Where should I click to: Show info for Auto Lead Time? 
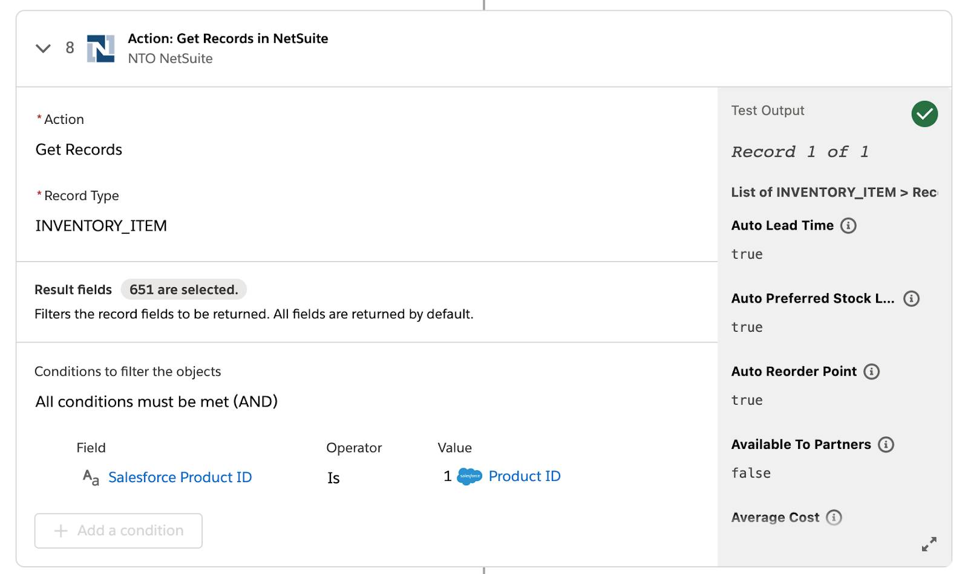tap(848, 225)
